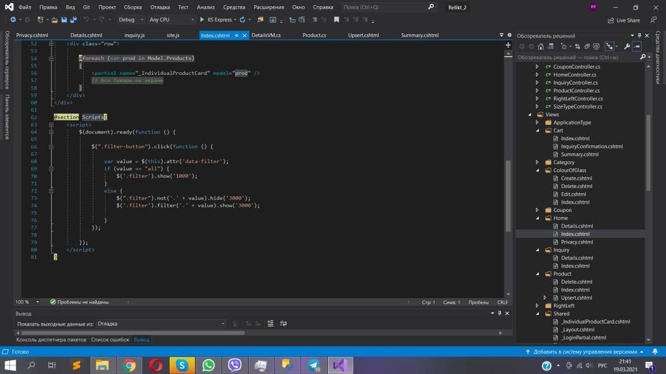Viewport: 666px width, 374px height.
Task: Expand the Category folder
Action: click(537, 162)
